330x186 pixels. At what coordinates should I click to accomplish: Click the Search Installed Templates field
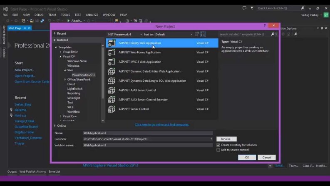tap(245, 34)
